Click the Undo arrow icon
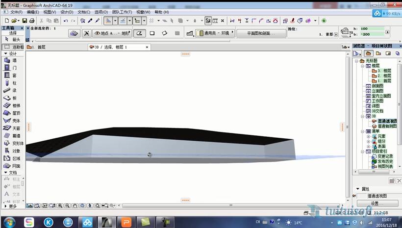 (x=66, y=21)
